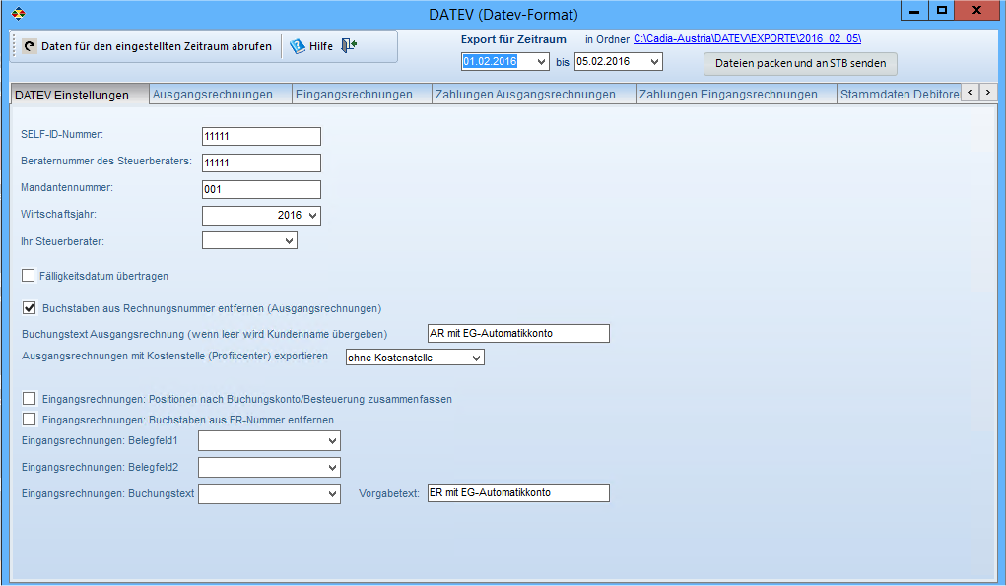Enable Positionen nach Buchungskonto zusammenfassen checkbox
Image resolution: width=1006 pixels, height=586 pixels.
click(x=30, y=399)
